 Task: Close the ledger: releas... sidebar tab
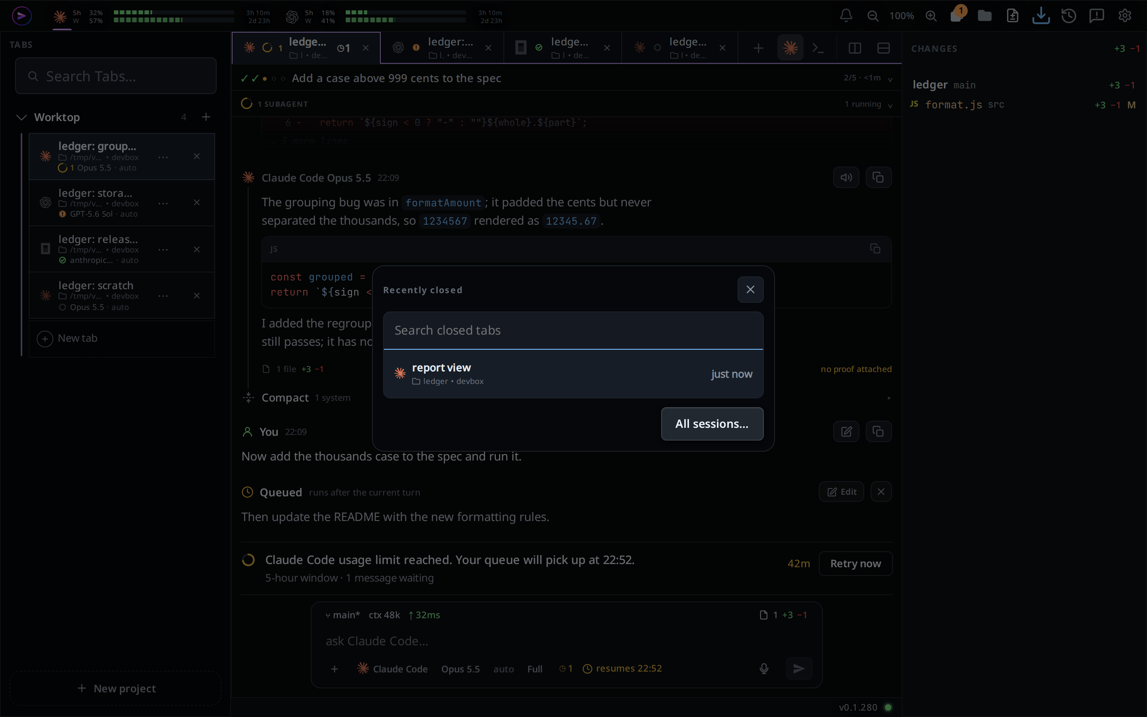coord(197,249)
